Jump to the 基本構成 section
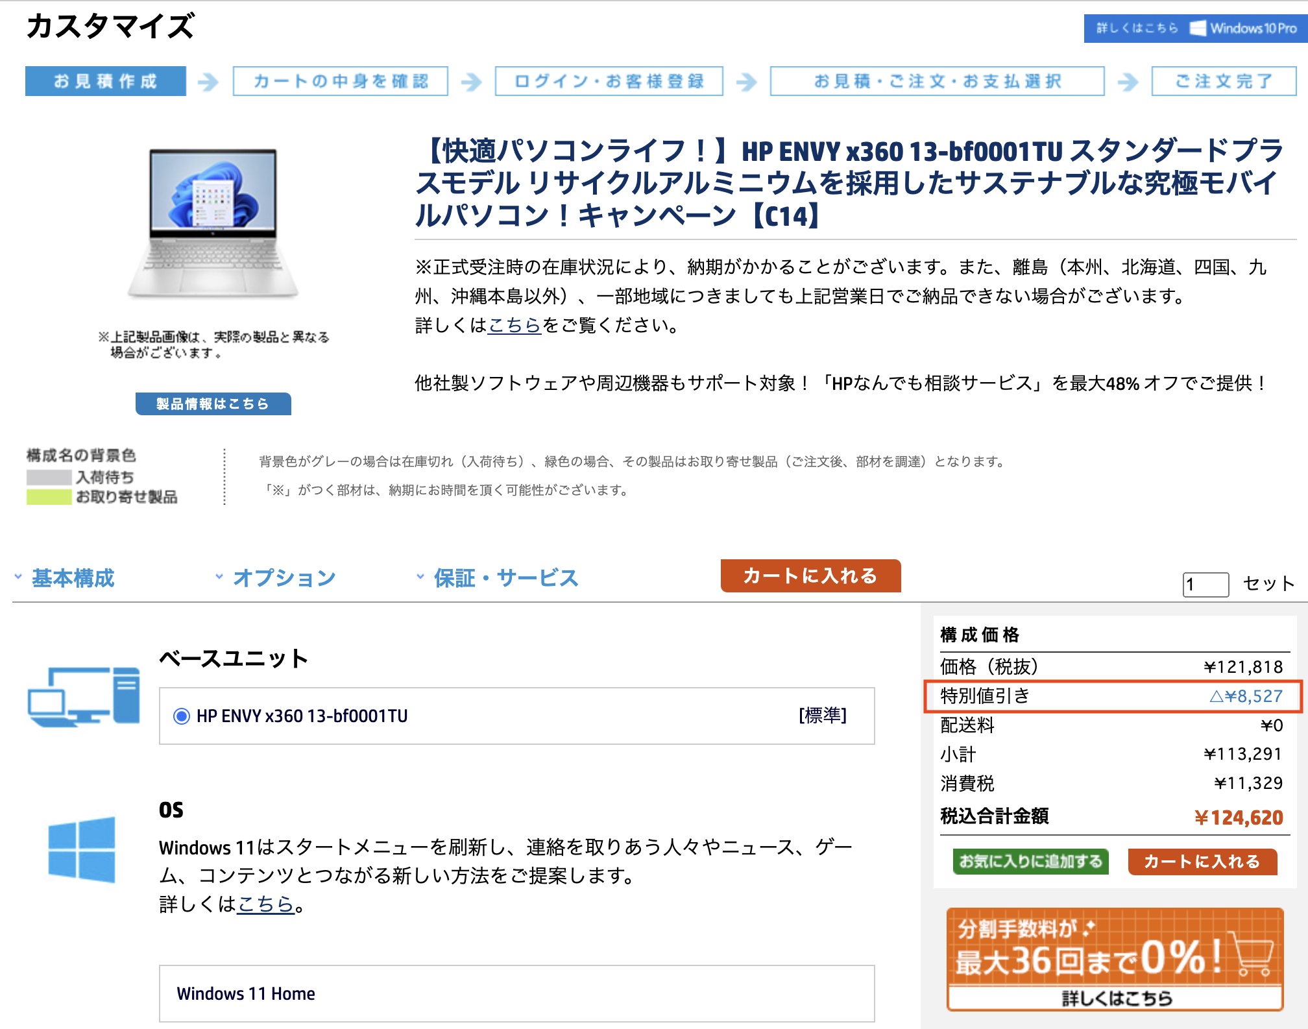This screenshot has height=1029, width=1308. [x=73, y=578]
